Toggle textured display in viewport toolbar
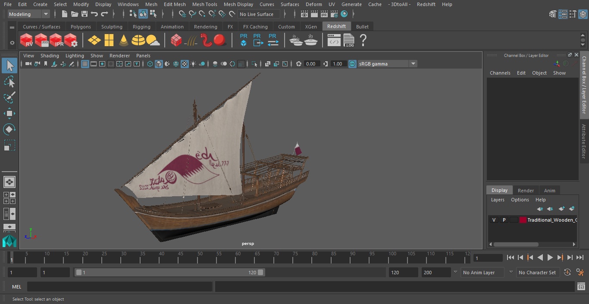This screenshot has height=304, width=589. [x=185, y=64]
